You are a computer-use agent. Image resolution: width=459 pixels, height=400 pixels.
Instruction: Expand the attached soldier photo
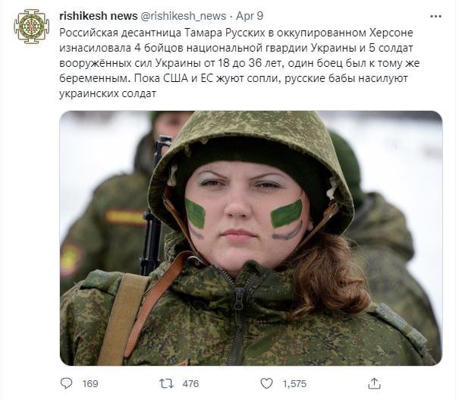251,238
